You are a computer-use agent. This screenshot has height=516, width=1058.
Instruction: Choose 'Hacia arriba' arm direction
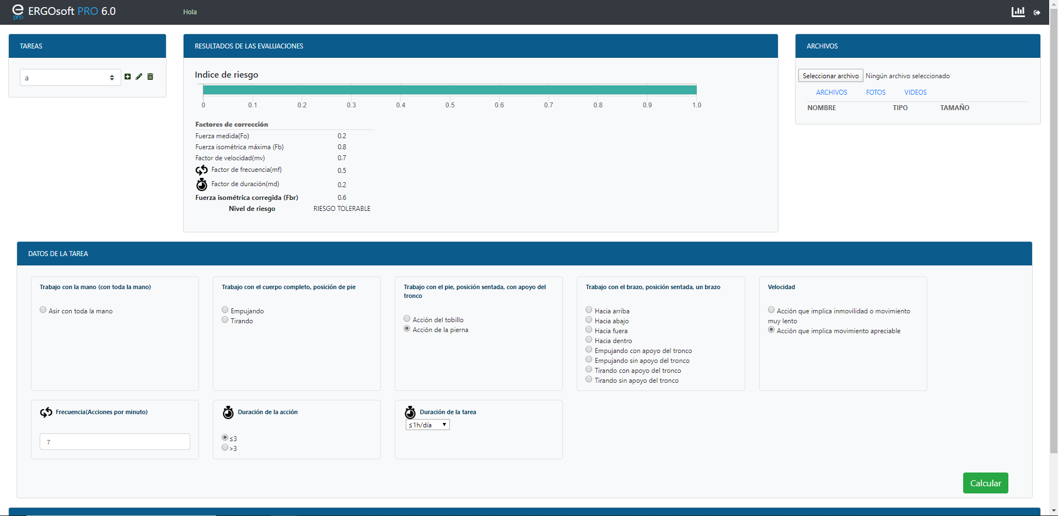pos(589,310)
